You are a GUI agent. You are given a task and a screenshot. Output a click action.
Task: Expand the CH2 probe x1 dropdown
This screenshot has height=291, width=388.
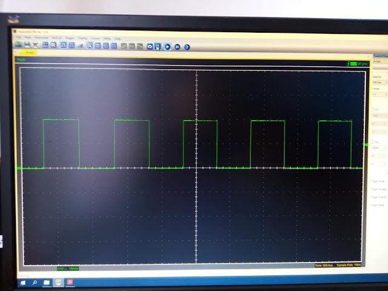[x=379, y=164]
